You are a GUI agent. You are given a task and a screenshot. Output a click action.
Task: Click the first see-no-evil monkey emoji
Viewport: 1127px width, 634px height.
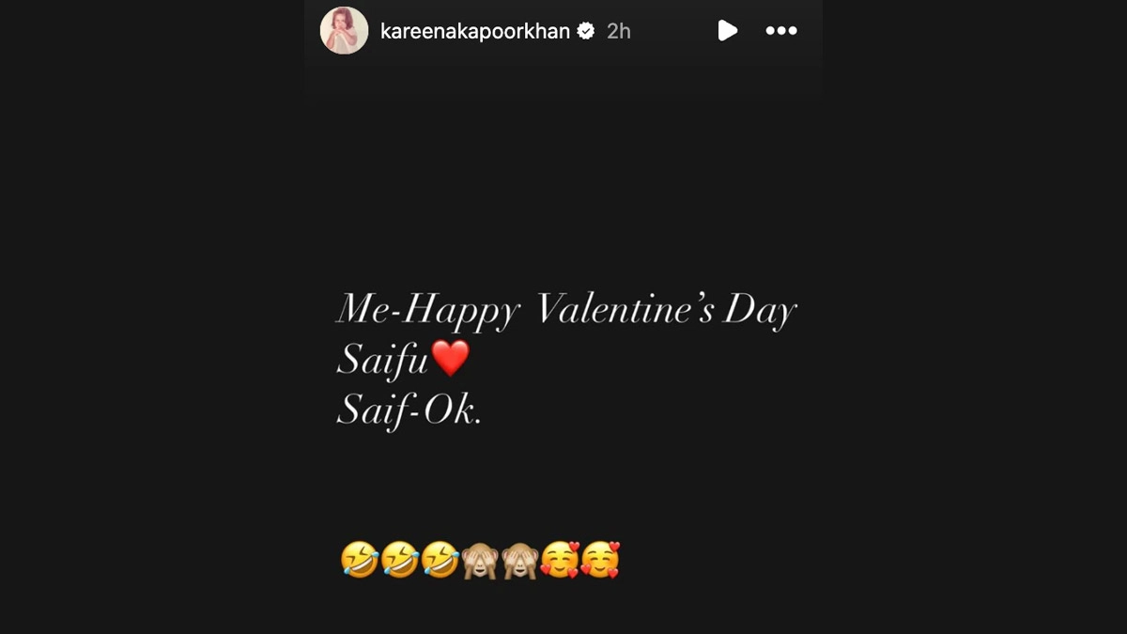coord(479,560)
